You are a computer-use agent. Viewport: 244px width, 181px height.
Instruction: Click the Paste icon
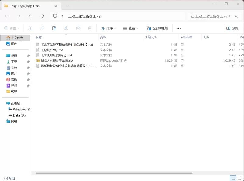point(54,28)
